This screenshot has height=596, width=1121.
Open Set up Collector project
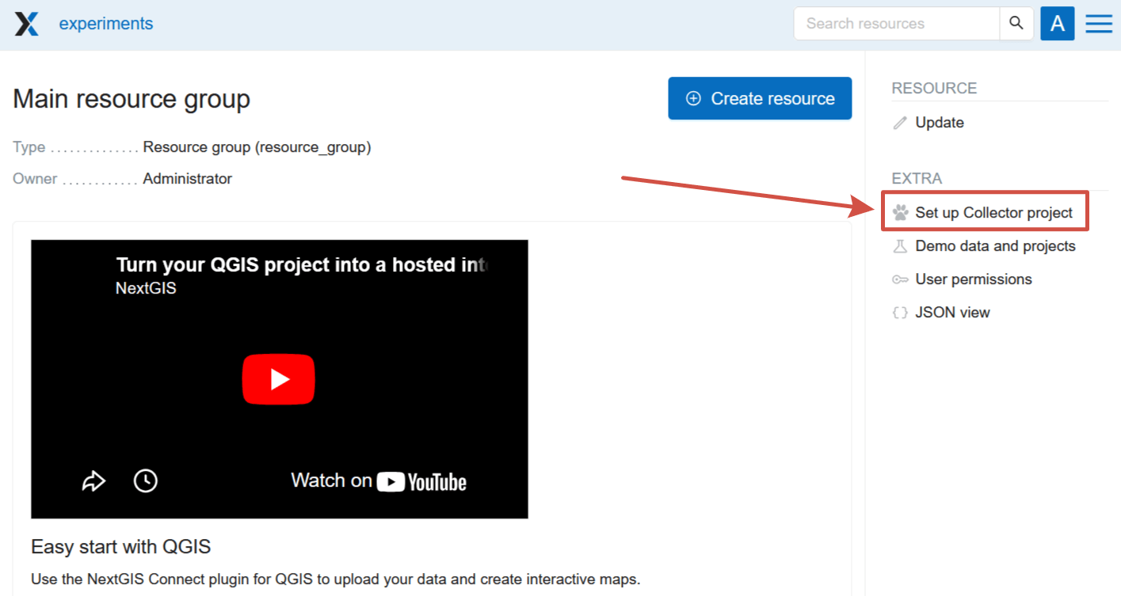pos(993,213)
